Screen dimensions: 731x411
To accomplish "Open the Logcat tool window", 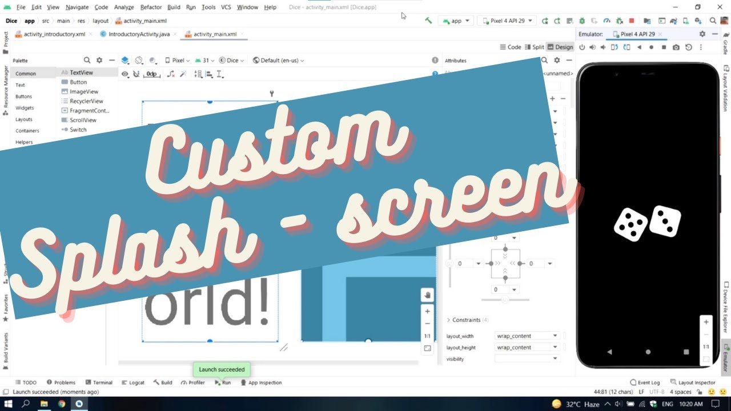I will 132,382.
